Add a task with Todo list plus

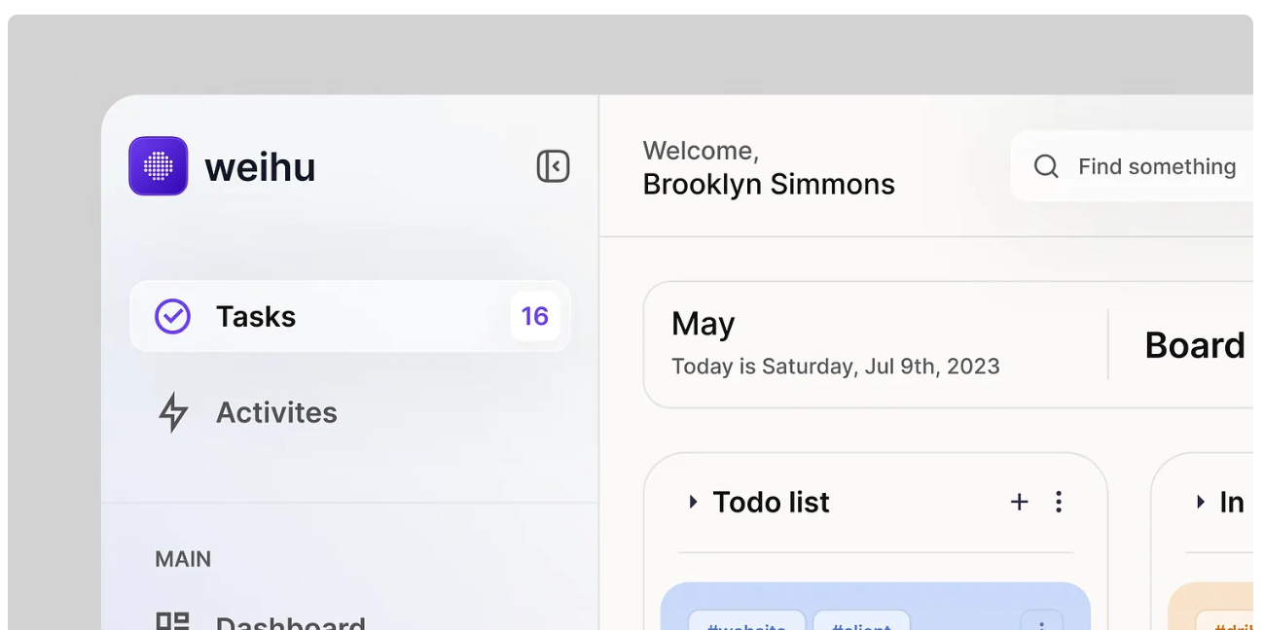(x=1019, y=502)
